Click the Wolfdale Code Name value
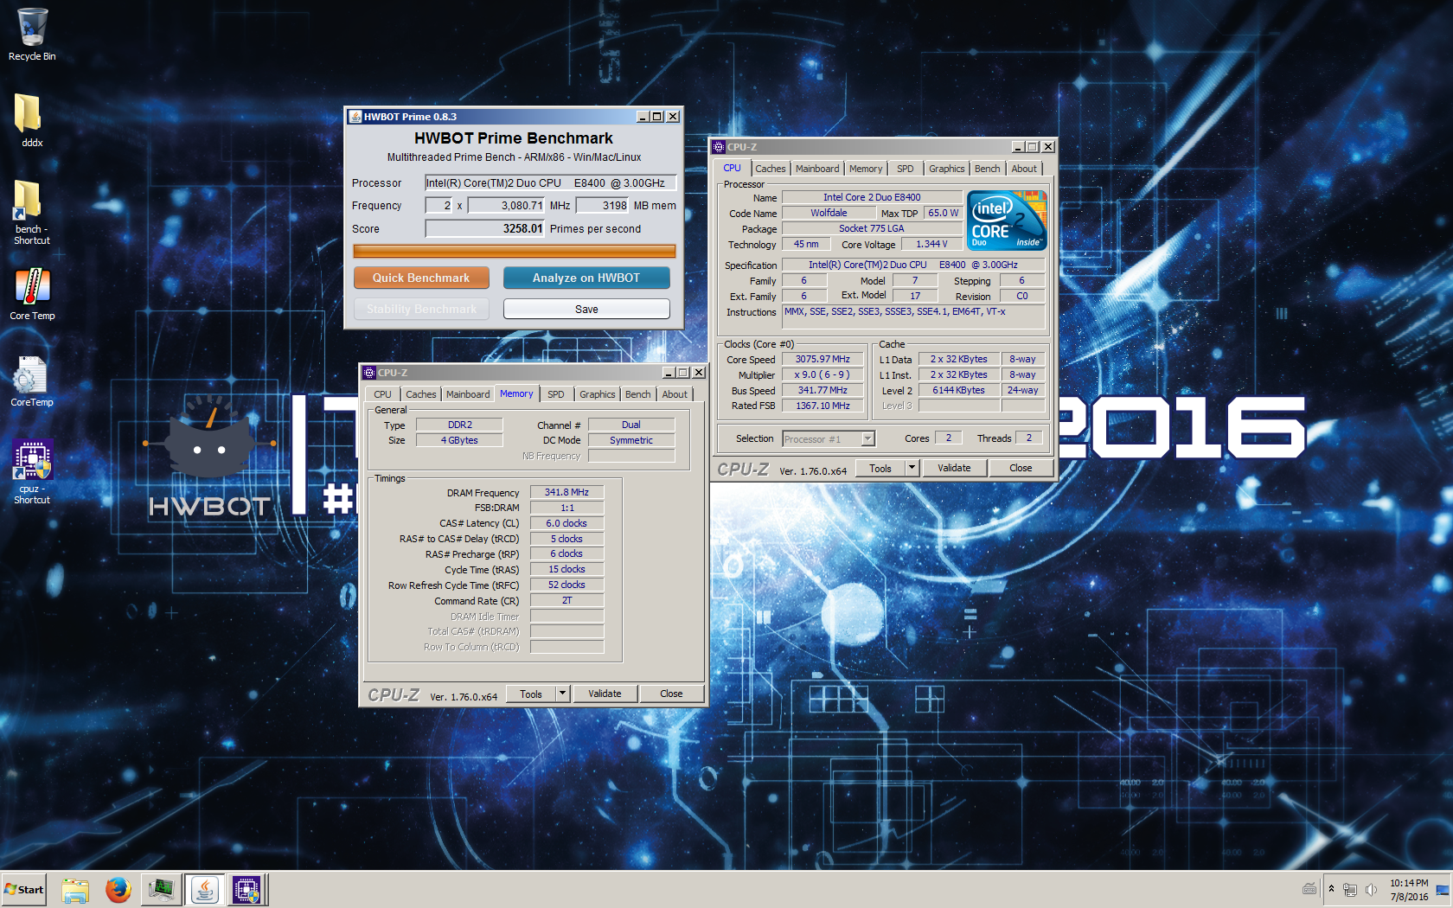The image size is (1453, 908). click(829, 213)
